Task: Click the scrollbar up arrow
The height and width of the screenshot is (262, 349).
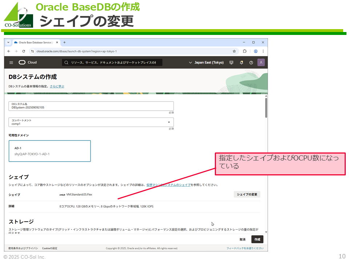Action: (266, 96)
